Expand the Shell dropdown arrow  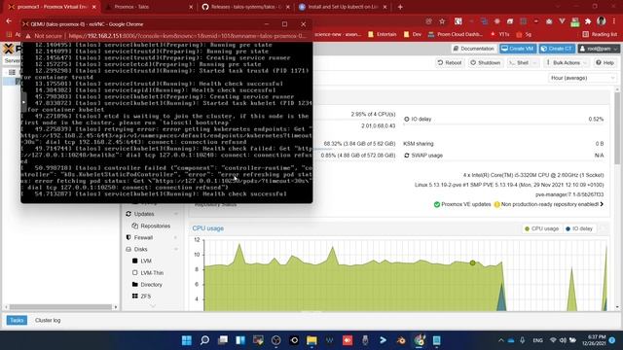click(x=534, y=62)
